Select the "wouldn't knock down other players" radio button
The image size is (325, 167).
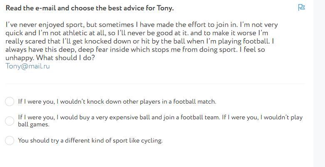click(x=10, y=102)
